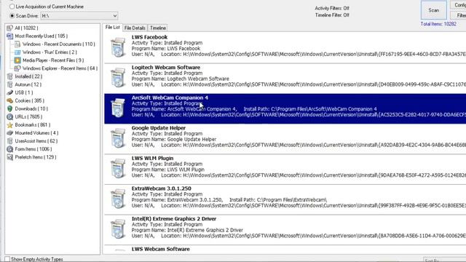Click the 'Activity Filters: Off' status text
466x262 pixels.
[332, 8]
